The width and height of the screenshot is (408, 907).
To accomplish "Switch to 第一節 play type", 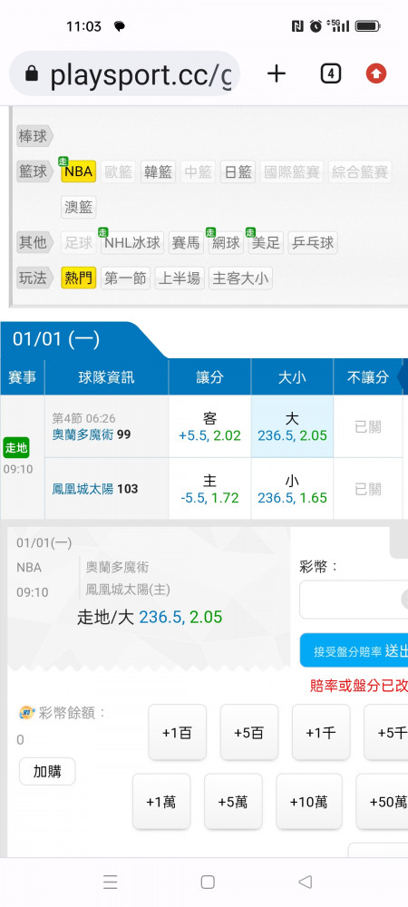I will [x=125, y=278].
